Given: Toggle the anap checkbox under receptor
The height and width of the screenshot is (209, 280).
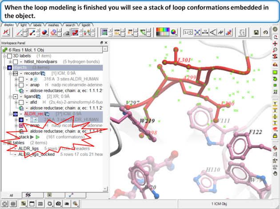Looking at the screenshot, I should pos(21,85).
